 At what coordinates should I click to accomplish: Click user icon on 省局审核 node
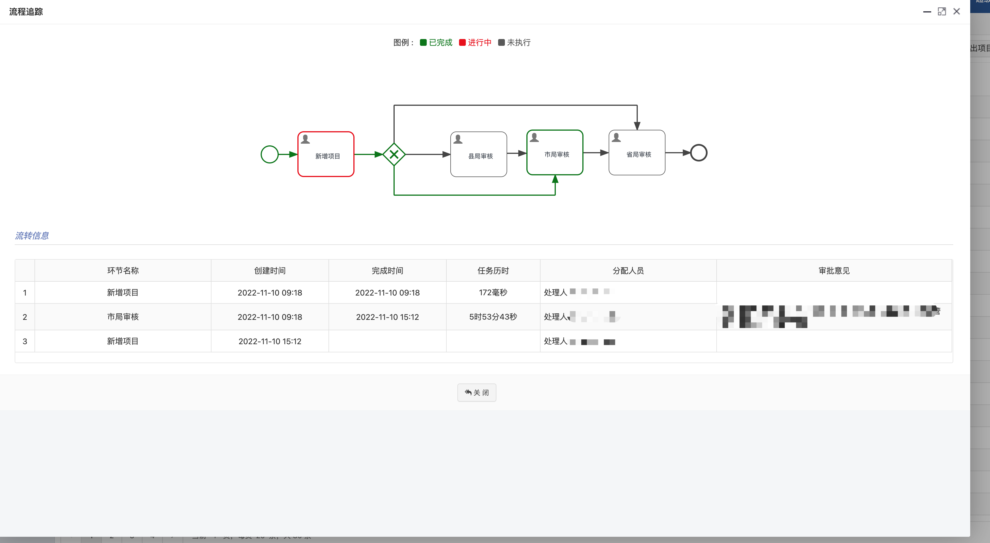point(617,137)
